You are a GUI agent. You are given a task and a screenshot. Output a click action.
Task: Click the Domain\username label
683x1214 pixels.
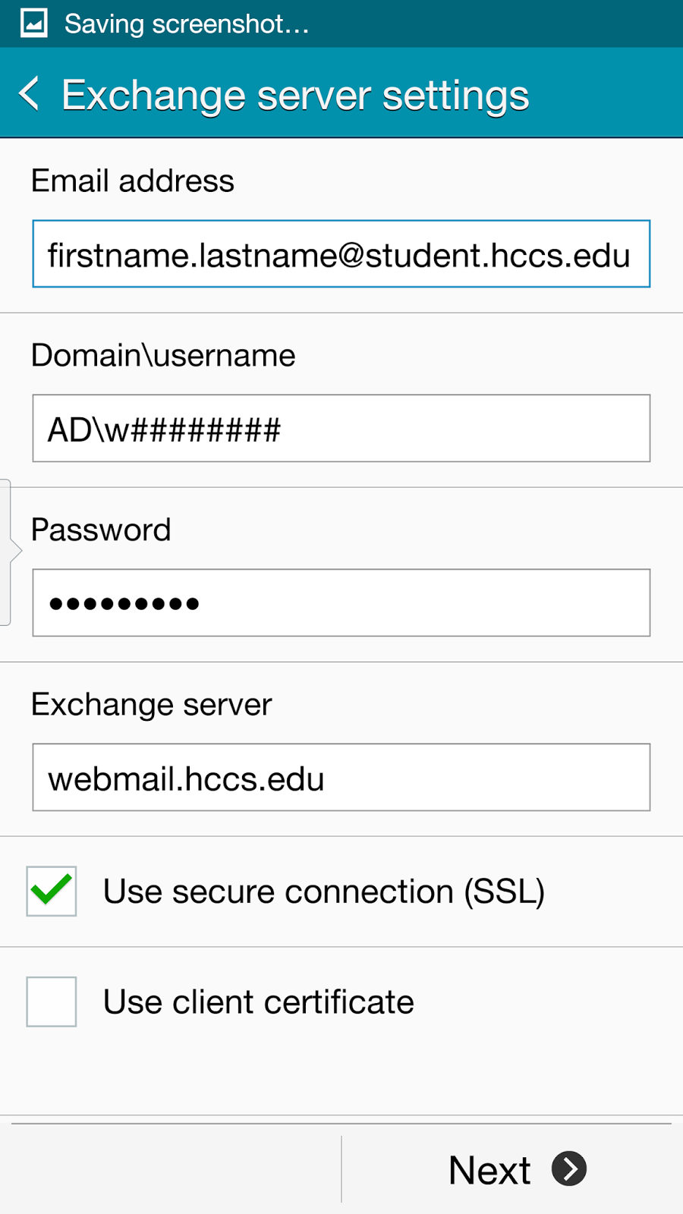(163, 356)
